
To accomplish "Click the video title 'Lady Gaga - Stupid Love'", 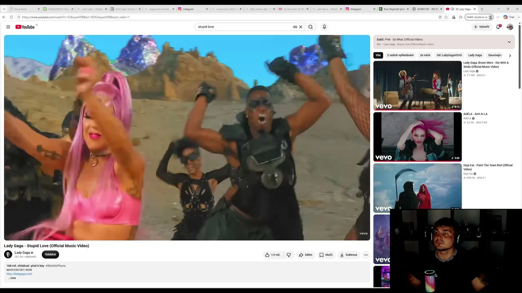I will 46,246.
